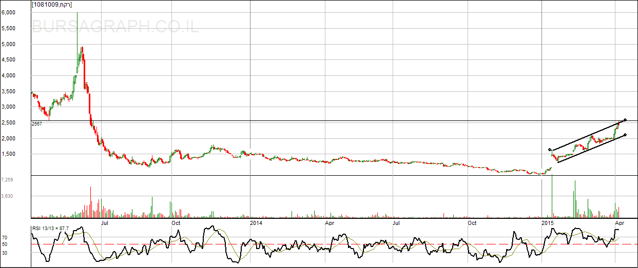
Task: Click the 2567 horizontal line value label
Action: pyautogui.click(x=36, y=123)
